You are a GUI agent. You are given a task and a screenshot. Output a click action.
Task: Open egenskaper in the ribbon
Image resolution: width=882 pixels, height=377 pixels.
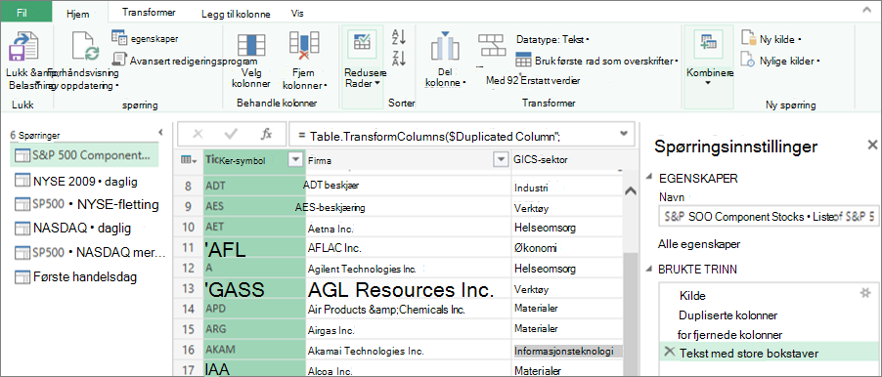pyautogui.click(x=145, y=38)
